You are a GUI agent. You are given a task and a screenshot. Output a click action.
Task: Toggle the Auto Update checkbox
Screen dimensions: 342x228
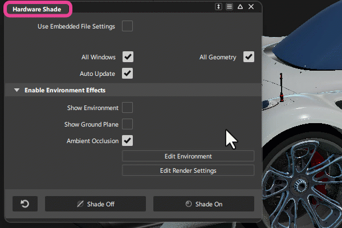tap(127, 74)
